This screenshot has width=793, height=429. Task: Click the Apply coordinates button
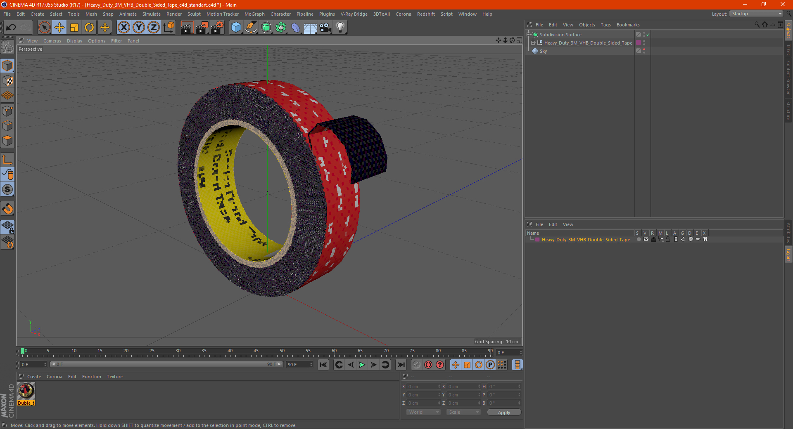504,412
